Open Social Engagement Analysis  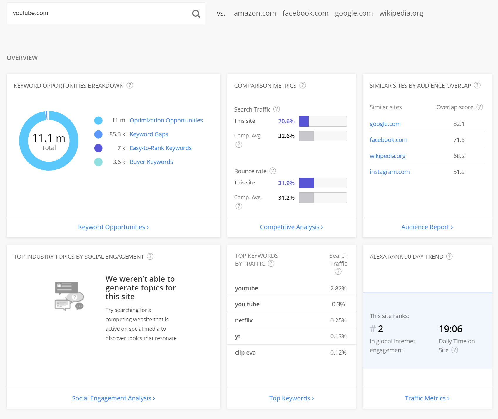click(x=113, y=398)
